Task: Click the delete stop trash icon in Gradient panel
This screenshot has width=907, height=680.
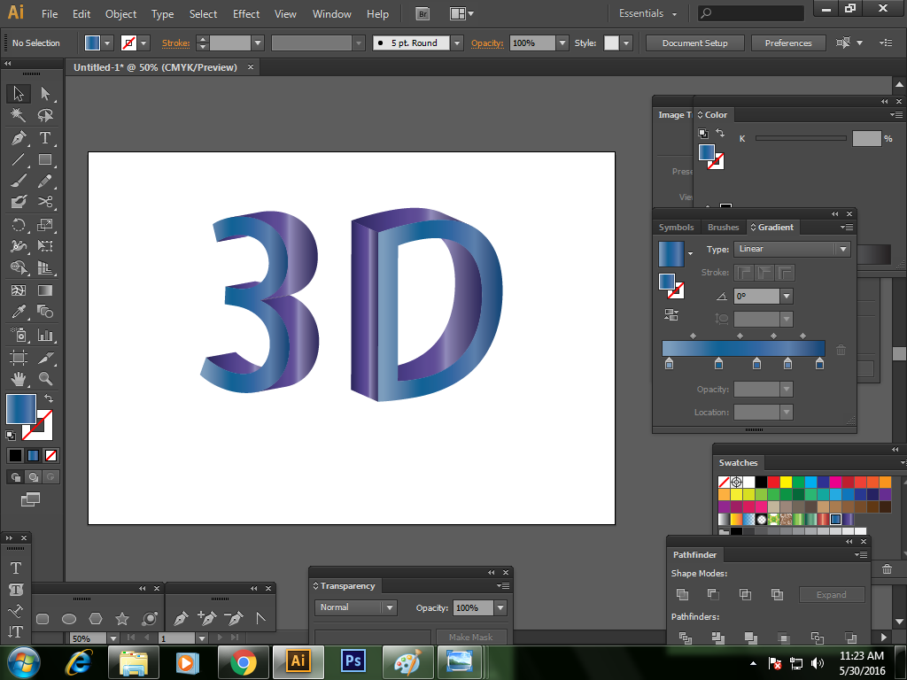Action: point(841,350)
